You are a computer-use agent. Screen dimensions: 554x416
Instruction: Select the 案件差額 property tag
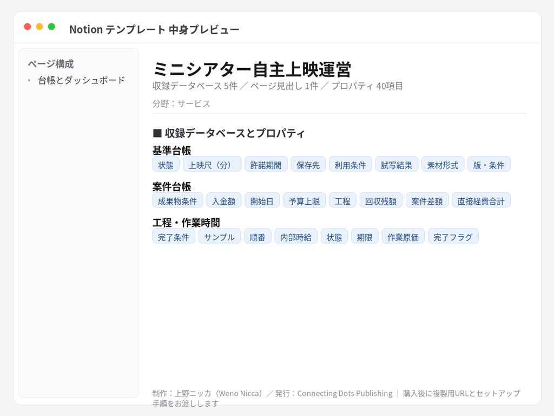(427, 200)
